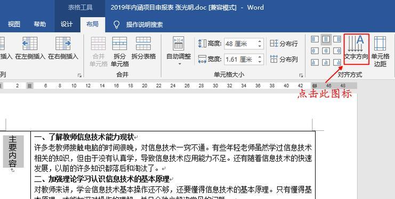This screenshot has height=199, width=395.
Task: Align cell text bottom center
Action: pyautogui.click(x=326, y=62)
